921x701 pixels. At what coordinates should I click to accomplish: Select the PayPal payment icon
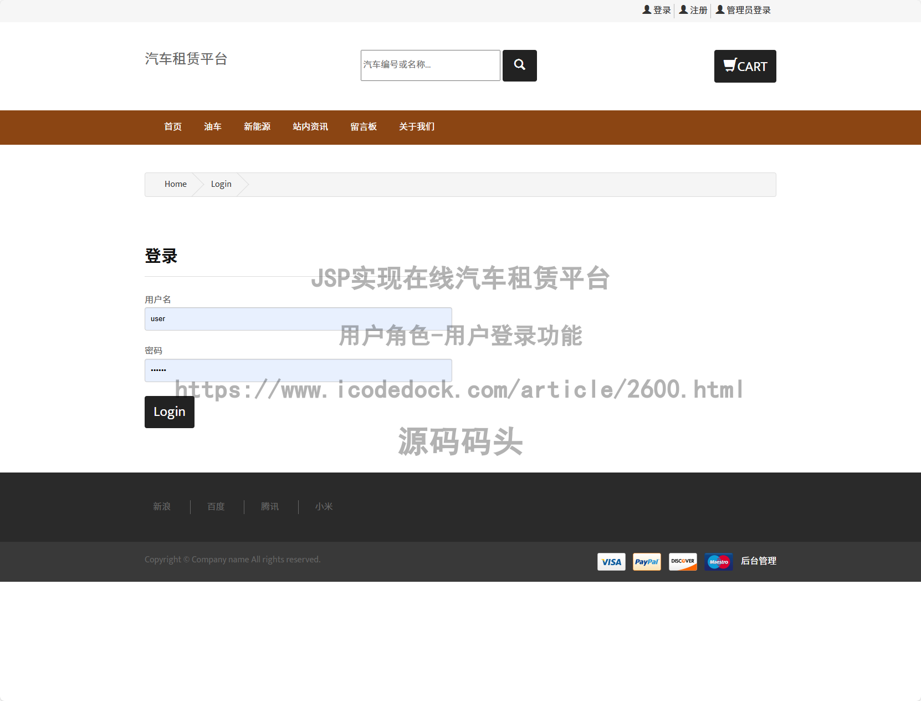[x=647, y=562]
